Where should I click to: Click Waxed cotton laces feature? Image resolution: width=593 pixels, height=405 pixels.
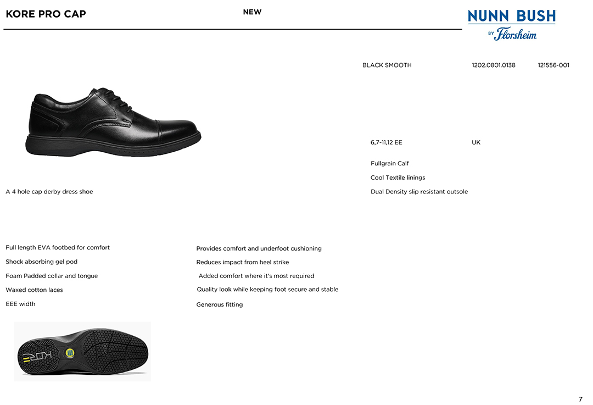[x=34, y=290]
